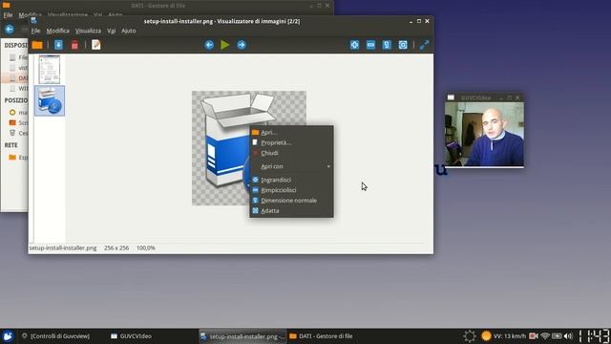The width and height of the screenshot is (611, 344).
Task: Choose Chiudi from the context menu
Action: pos(291,153)
